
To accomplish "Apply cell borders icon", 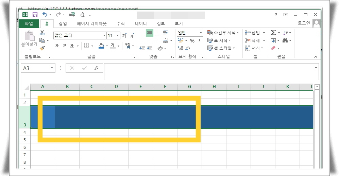I will tap(86, 46).
